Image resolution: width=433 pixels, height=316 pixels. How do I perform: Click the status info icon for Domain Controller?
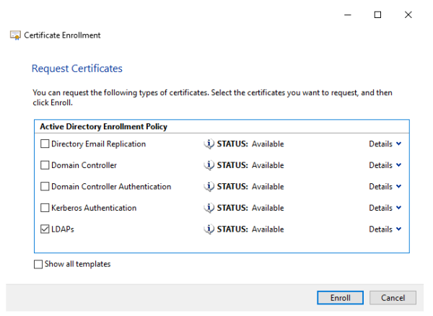pyautogui.click(x=209, y=165)
